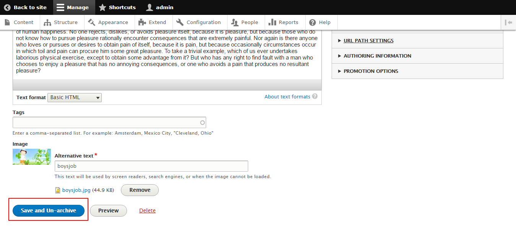Click inside the Tags input field
Viewport: 516px width, 246px height.
pyautogui.click(x=109, y=122)
